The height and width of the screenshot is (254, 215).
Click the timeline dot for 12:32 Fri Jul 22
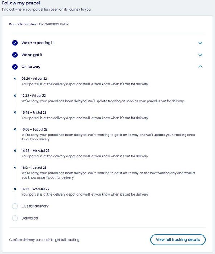coord(15,95)
